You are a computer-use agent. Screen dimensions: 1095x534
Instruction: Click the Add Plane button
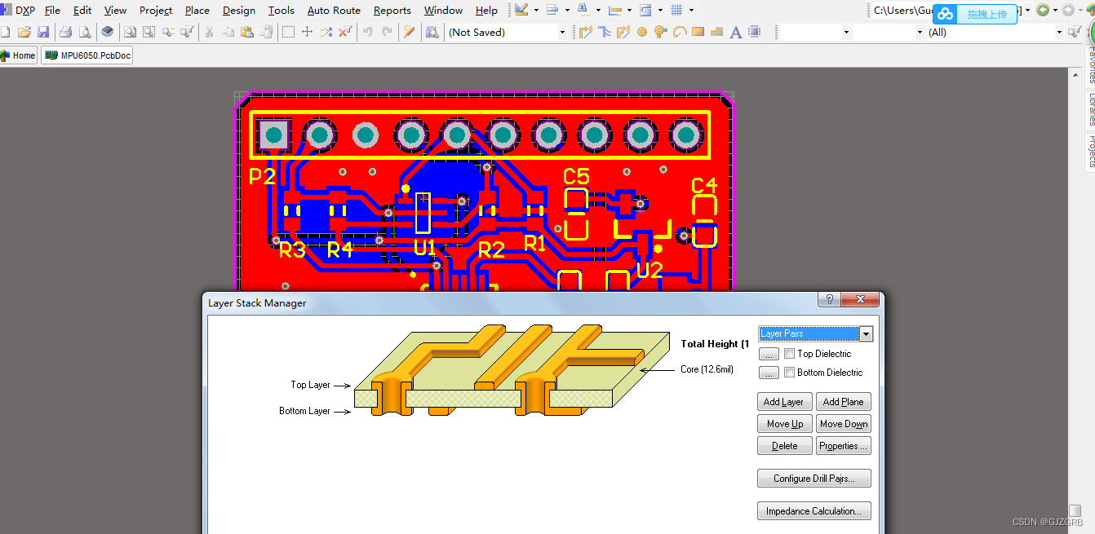[843, 401]
